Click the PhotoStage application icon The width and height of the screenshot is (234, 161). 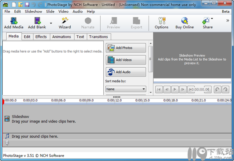5,5
